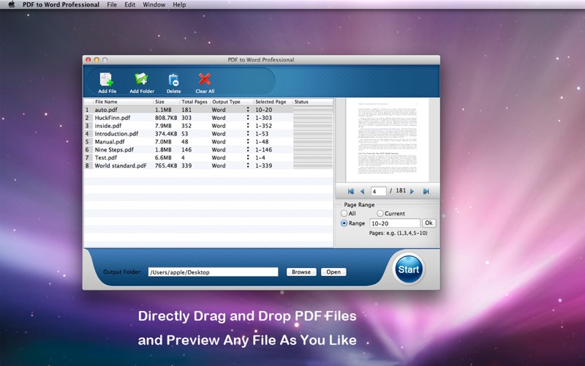585x366 pixels.
Task: Select the inside.pdf file row
Action: point(208,125)
